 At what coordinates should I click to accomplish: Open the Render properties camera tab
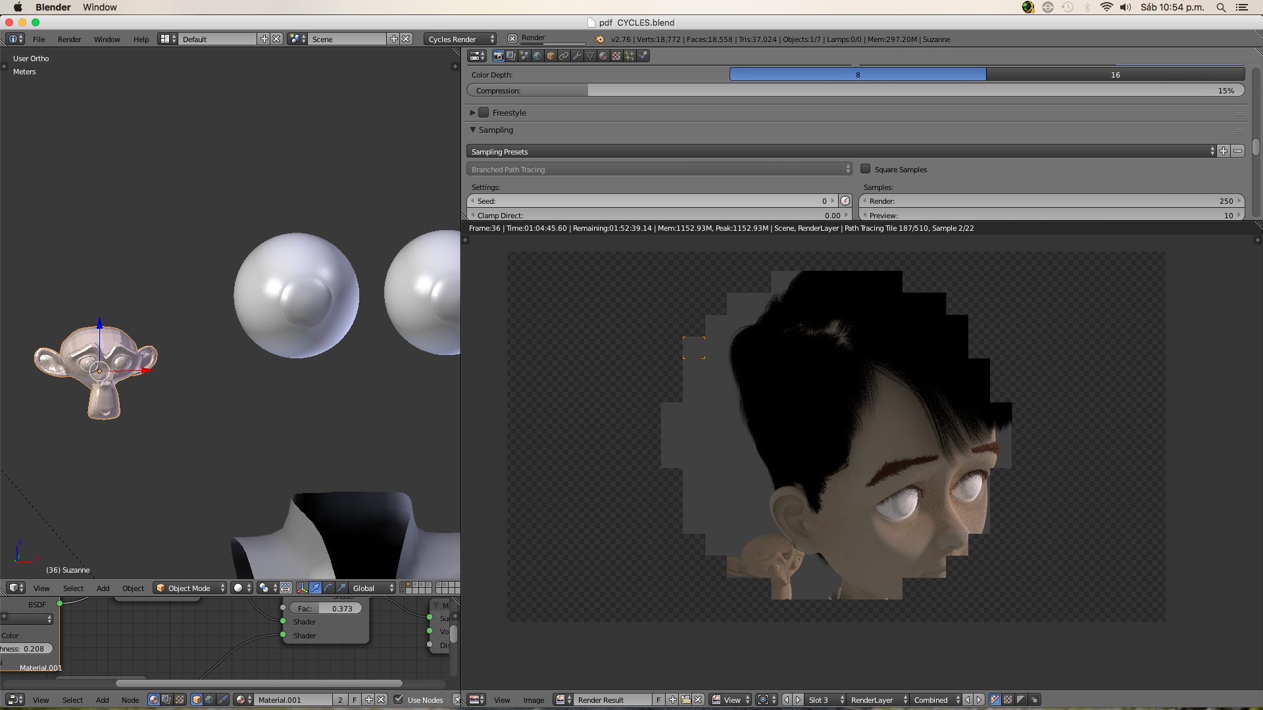498,56
